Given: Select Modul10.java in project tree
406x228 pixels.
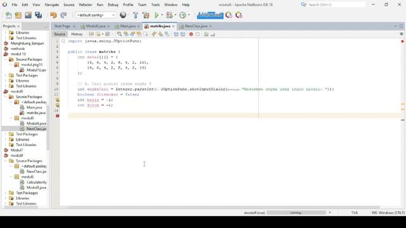Looking at the screenshot, I should 36,70.
